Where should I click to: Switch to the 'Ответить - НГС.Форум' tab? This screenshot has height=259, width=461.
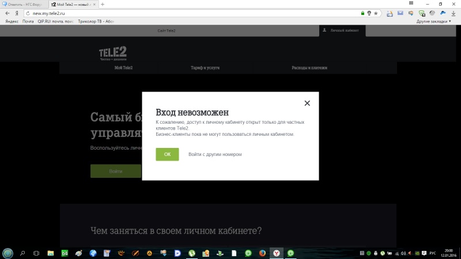pyautogui.click(x=24, y=4)
